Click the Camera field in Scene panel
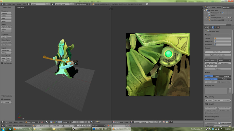Image resolution: width=234 pixels, height=131 pixels. pyautogui.click(x=222, y=38)
